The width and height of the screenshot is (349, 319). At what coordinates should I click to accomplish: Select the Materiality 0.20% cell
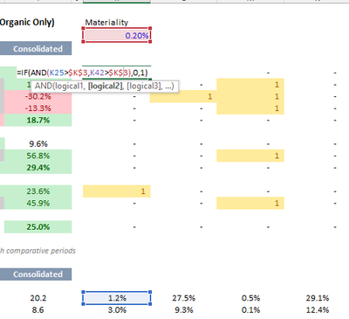[117, 36]
